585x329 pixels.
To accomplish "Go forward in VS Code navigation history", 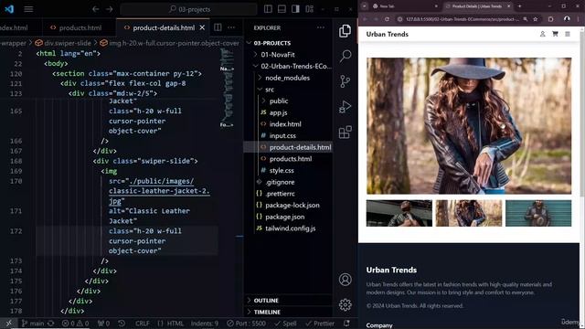I will coord(109,9).
